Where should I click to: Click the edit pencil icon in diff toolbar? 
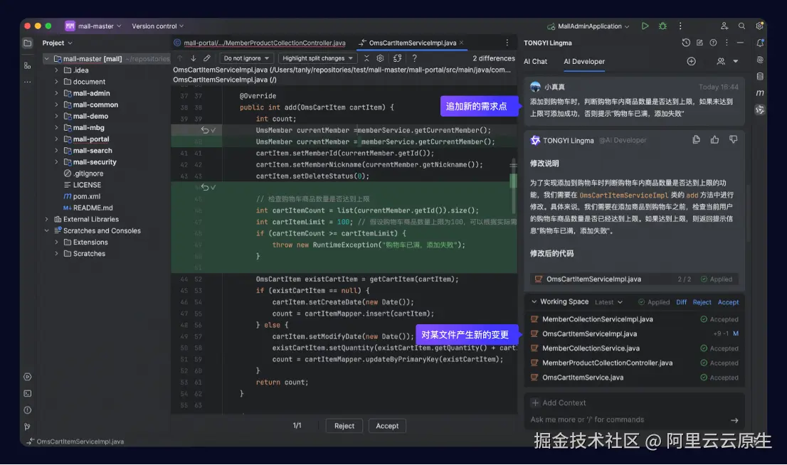(207, 58)
